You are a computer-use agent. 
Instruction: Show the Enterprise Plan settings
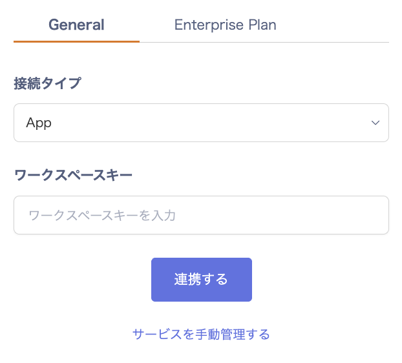[x=225, y=25]
